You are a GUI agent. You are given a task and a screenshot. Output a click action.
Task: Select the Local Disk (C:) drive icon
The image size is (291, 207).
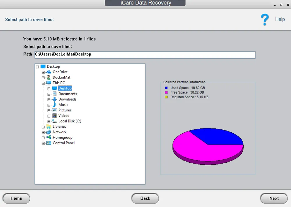point(54,121)
